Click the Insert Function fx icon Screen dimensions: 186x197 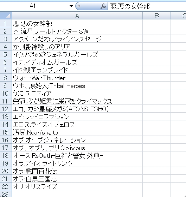coord(103,6)
